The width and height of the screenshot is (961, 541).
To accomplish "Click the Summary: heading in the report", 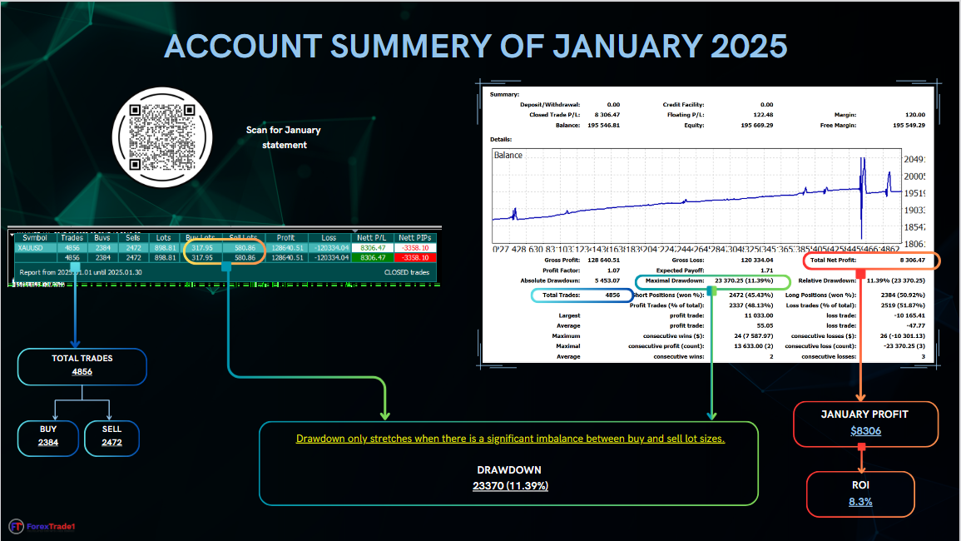I will click(504, 94).
